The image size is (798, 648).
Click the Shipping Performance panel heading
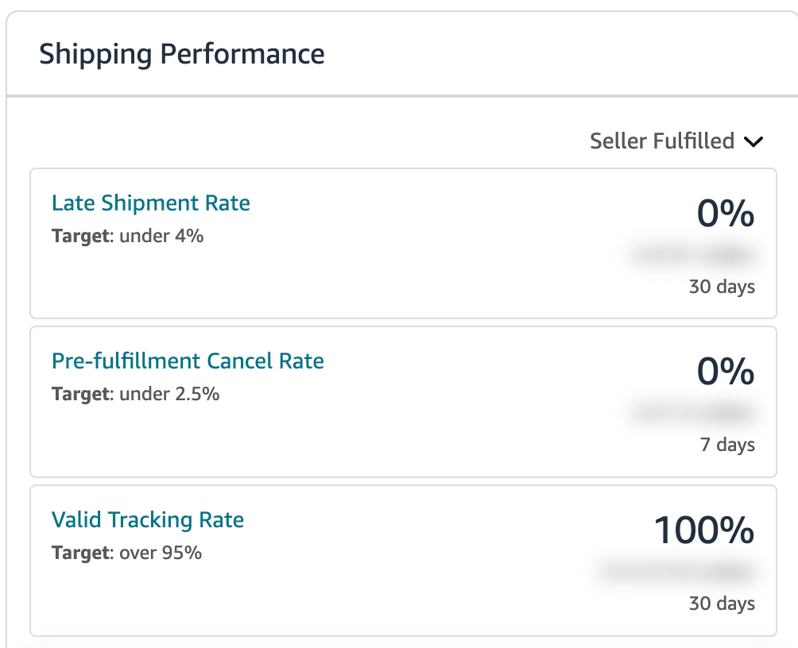182,55
